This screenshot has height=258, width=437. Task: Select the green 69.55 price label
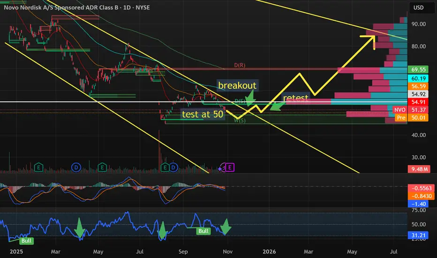click(418, 69)
